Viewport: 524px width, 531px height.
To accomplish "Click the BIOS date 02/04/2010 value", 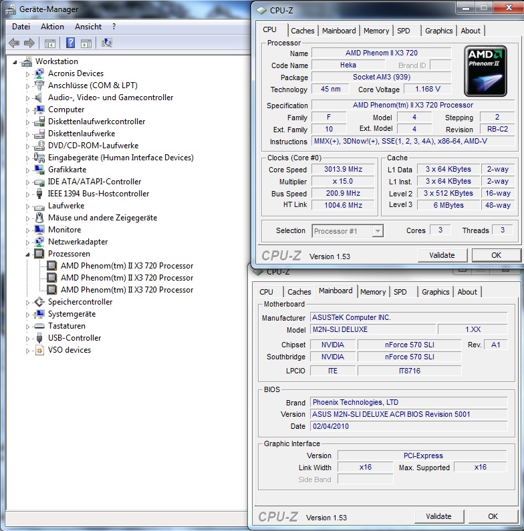I will [409, 426].
